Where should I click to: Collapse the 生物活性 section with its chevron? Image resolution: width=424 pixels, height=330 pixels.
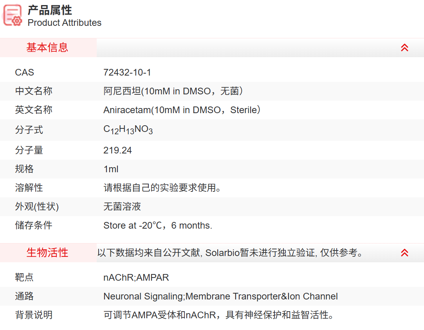coord(404,252)
